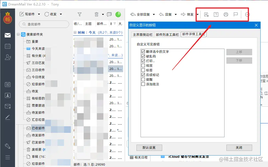The width and height of the screenshot is (268, 167).
Task: Switch to 主界面侧边栏 tab
Action: (143, 35)
